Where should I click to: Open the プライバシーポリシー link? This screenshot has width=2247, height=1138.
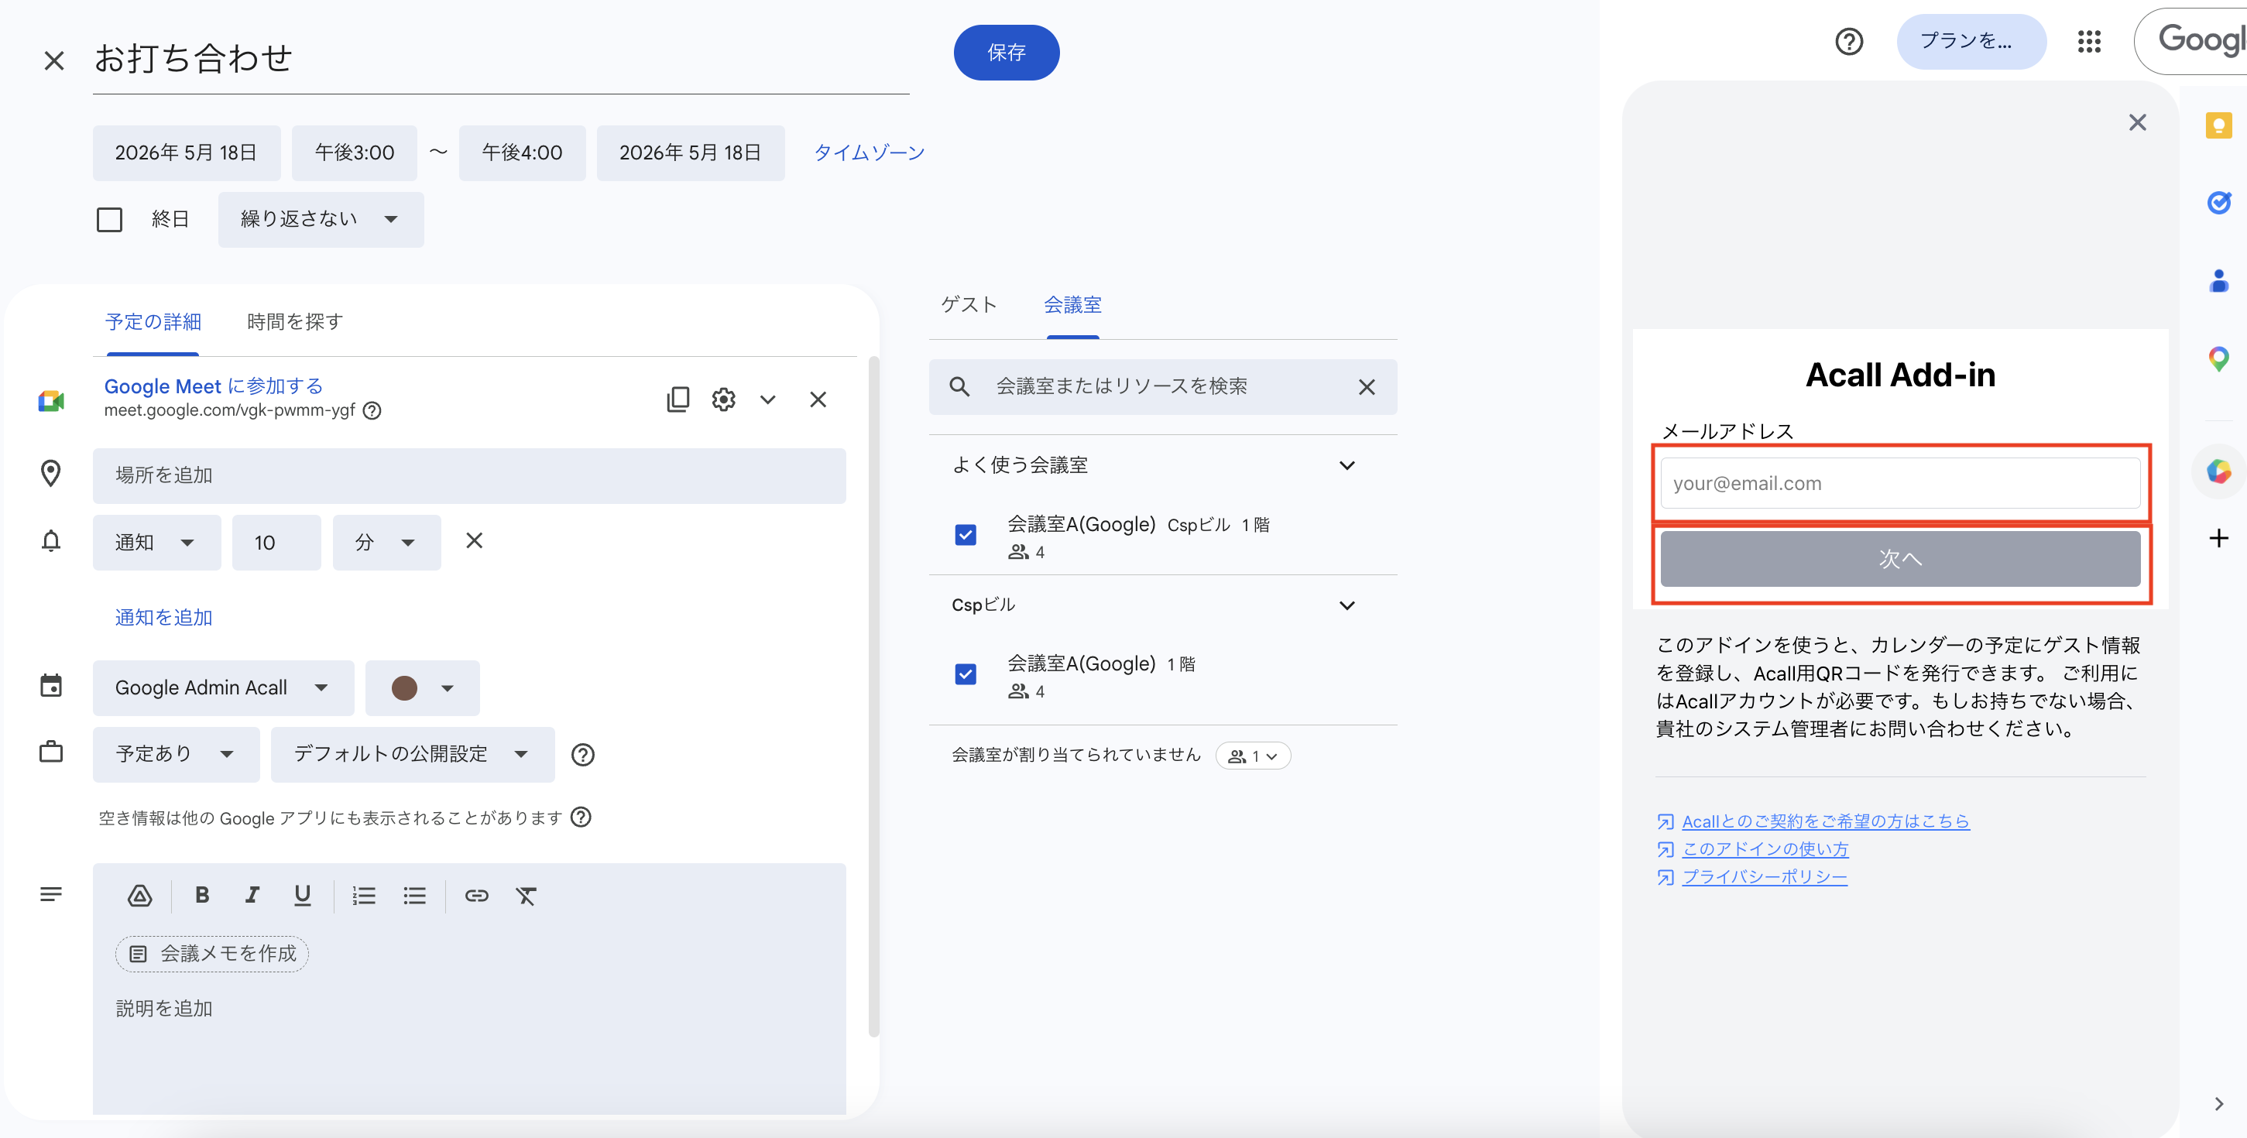pos(1764,877)
